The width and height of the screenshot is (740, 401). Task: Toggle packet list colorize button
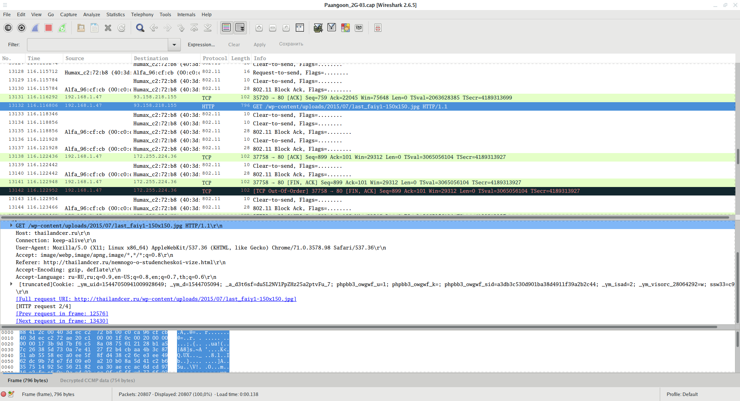[x=226, y=28]
